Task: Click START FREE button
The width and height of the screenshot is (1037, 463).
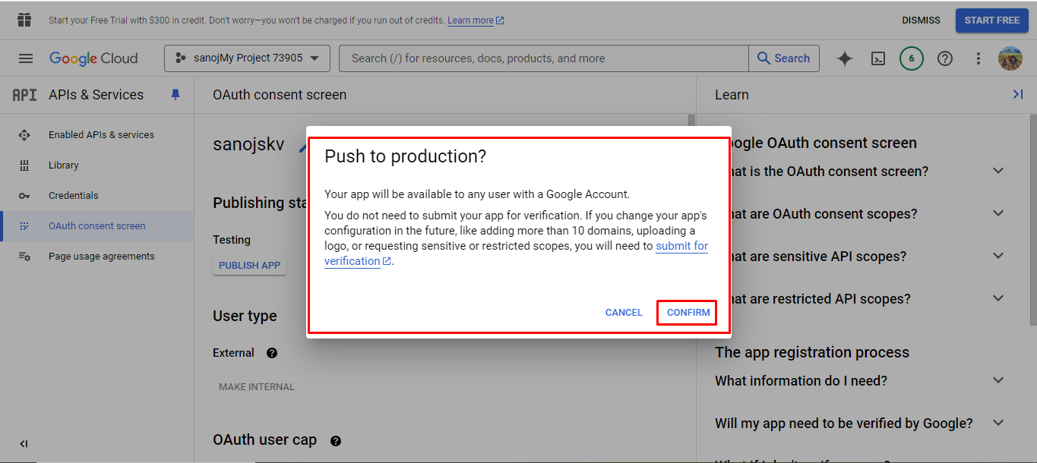Action: (x=992, y=20)
